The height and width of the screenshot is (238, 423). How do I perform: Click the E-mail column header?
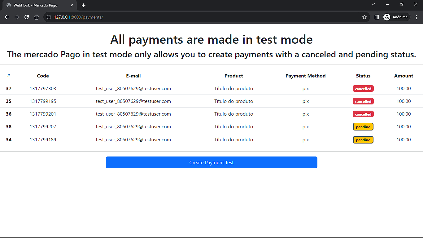[133, 76]
